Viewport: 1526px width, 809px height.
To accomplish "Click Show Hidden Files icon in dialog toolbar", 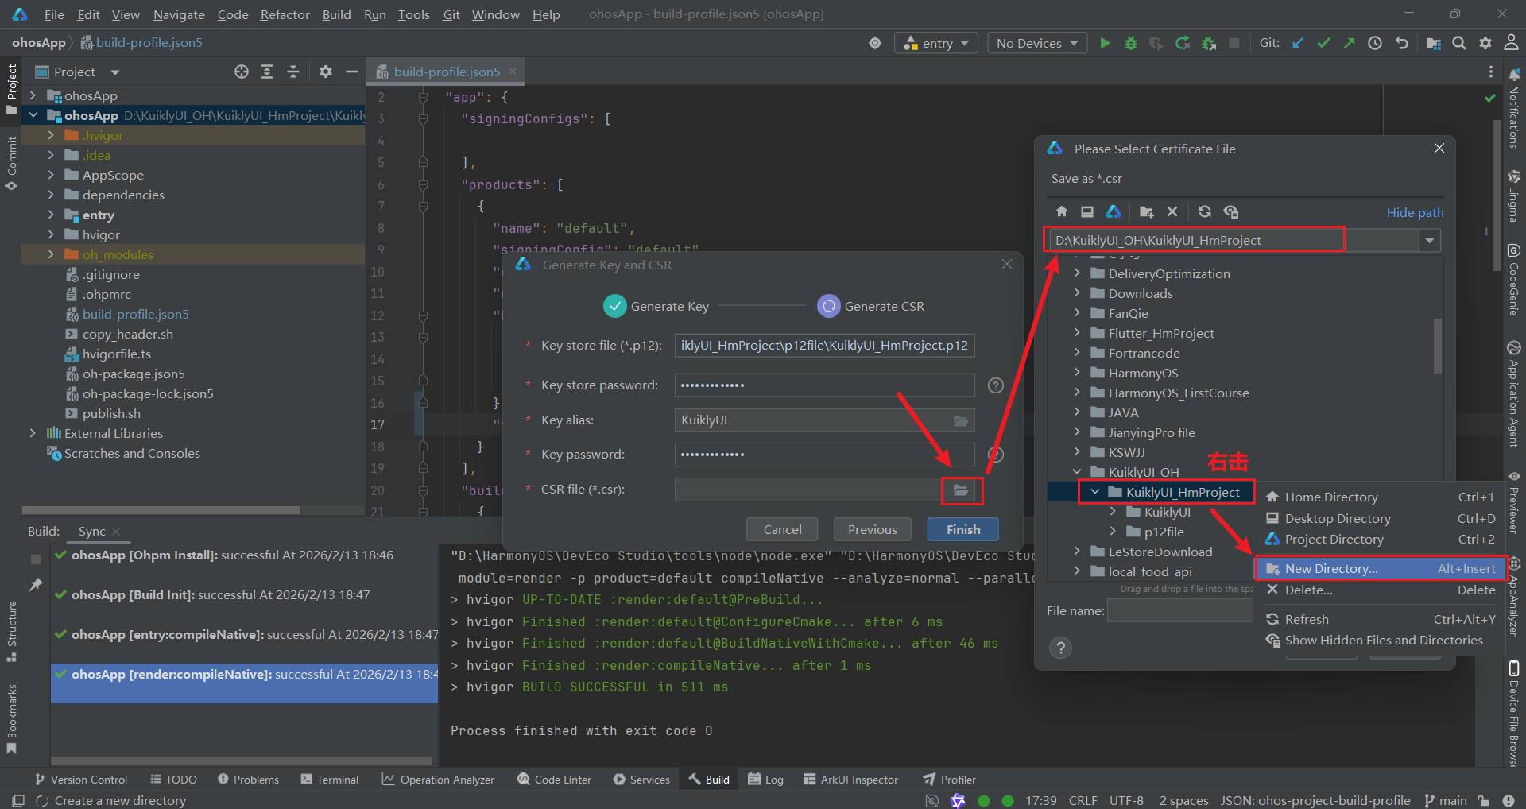I will 1231,211.
